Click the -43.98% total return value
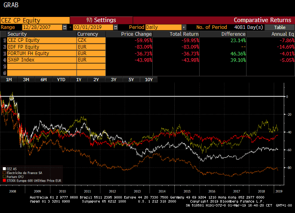This screenshot has height=213, width=295. (x=190, y=60)
